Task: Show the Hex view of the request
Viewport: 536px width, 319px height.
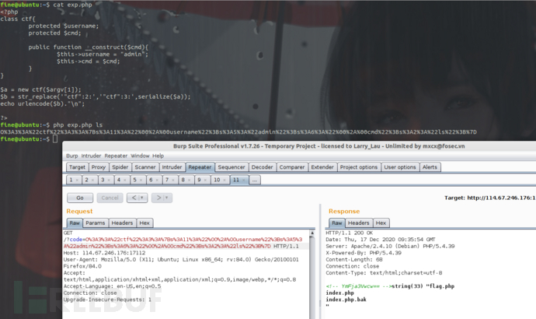Action: [144, 223]
